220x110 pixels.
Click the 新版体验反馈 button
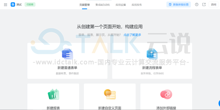(179, 4)
